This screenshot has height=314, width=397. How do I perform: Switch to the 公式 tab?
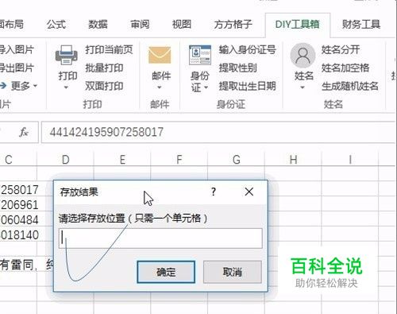point(56,25)
